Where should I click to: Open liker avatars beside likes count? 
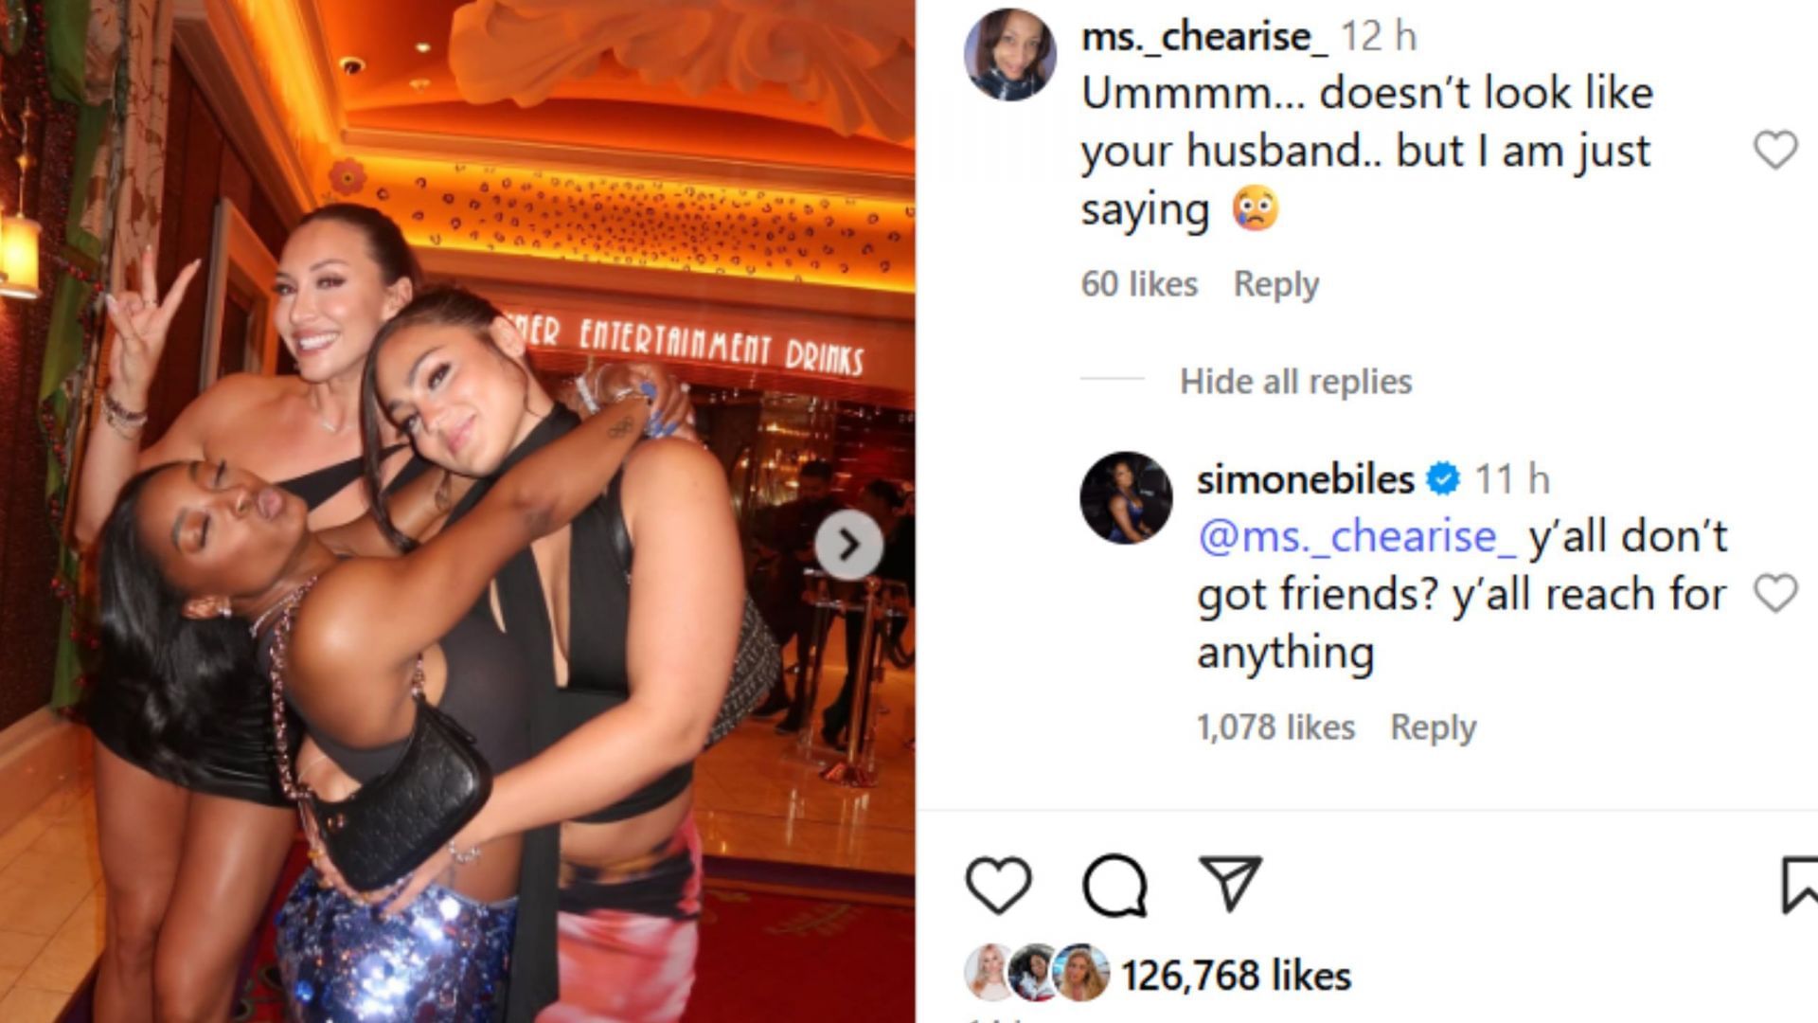point(1037,973)
